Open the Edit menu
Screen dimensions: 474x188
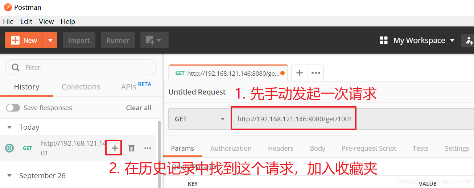(26, 21)
